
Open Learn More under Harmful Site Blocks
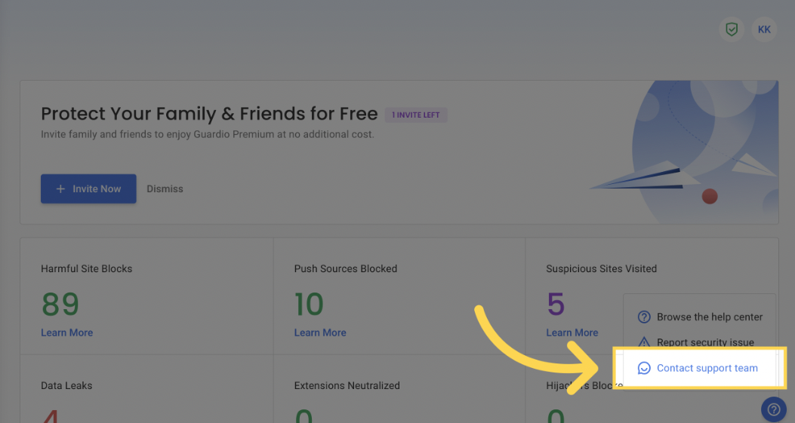click(67, 333)
